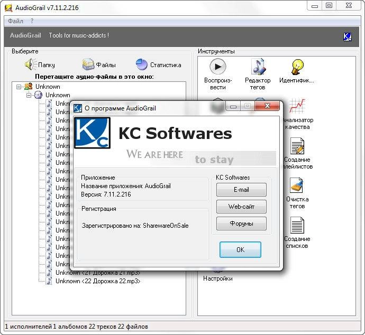Screen dimensions: 365x335
Task: Open the Play (Воспроизвести) tool
Action: point(218,74)
